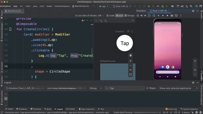Raise emulator volume using the volume up icon
Image resolution: width=203 pixels, height=114 pixels.
[141, 16]
